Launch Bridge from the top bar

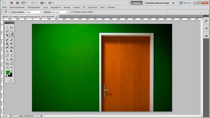coord(12,3)
